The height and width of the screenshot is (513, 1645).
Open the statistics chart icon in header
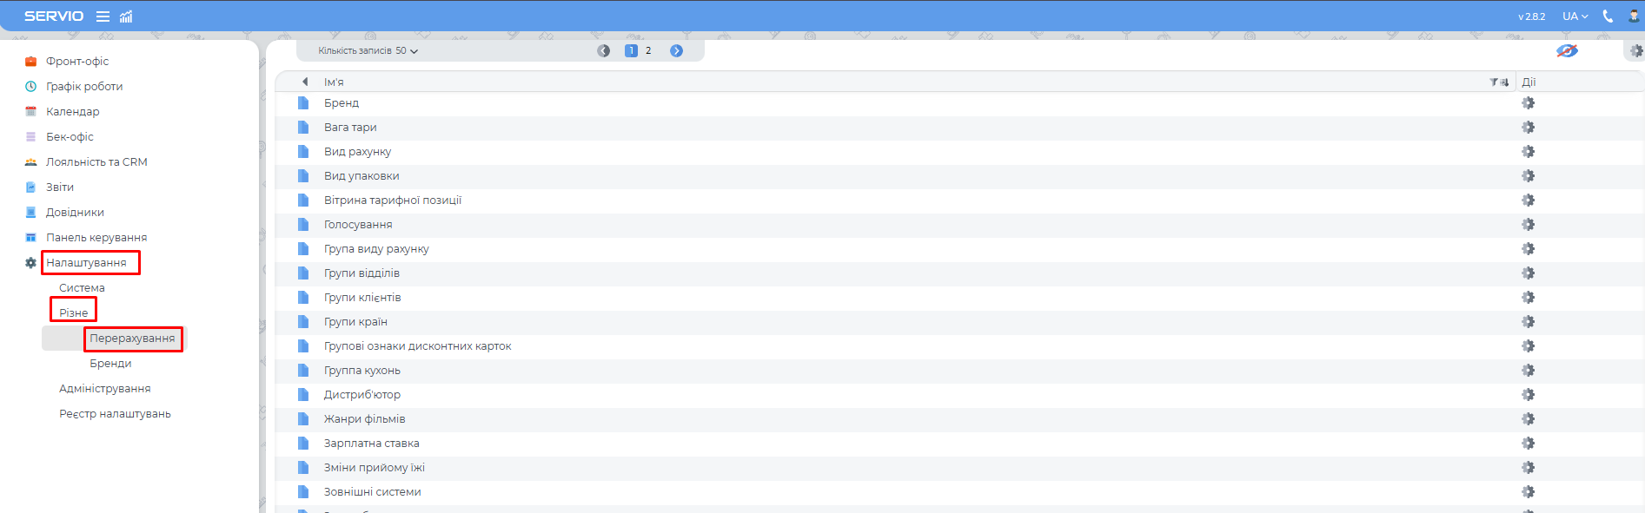click(x=126, y=16)
